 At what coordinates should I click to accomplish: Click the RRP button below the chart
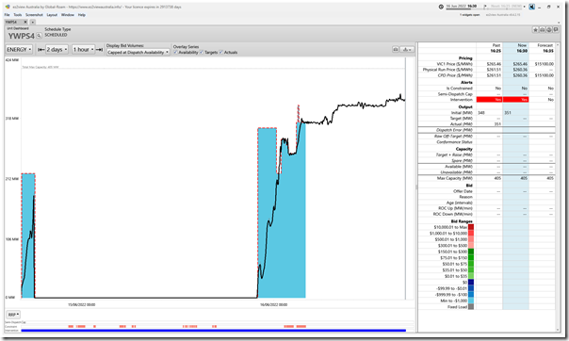pos(13,315)
